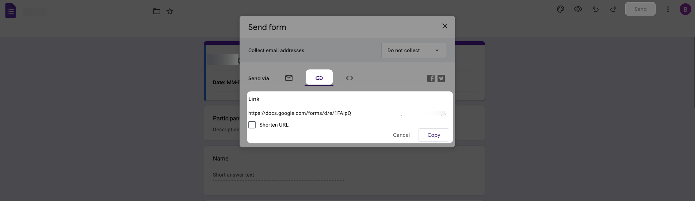Click the Link heading in the dialog

[254, 99]
